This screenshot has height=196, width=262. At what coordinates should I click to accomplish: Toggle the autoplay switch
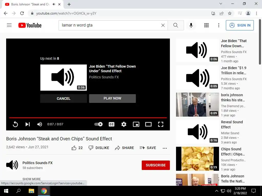(x=99, y=124)
